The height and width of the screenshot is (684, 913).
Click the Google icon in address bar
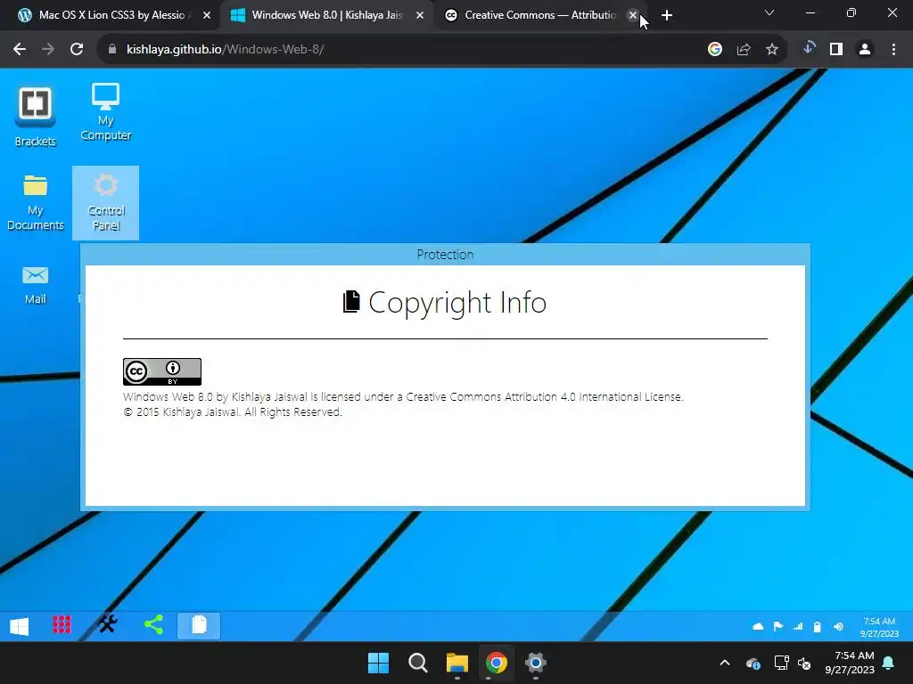pos(714,50)
